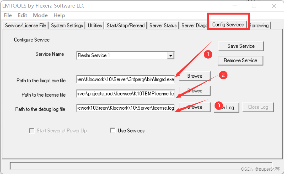Browse for the debug log file
The image size is (284, 174).
click(x=195, y=107)
